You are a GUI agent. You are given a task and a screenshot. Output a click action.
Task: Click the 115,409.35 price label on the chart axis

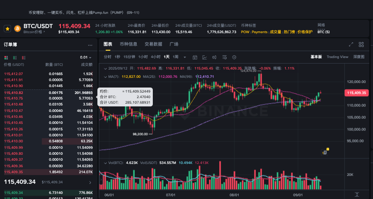[x=356, y=93]
